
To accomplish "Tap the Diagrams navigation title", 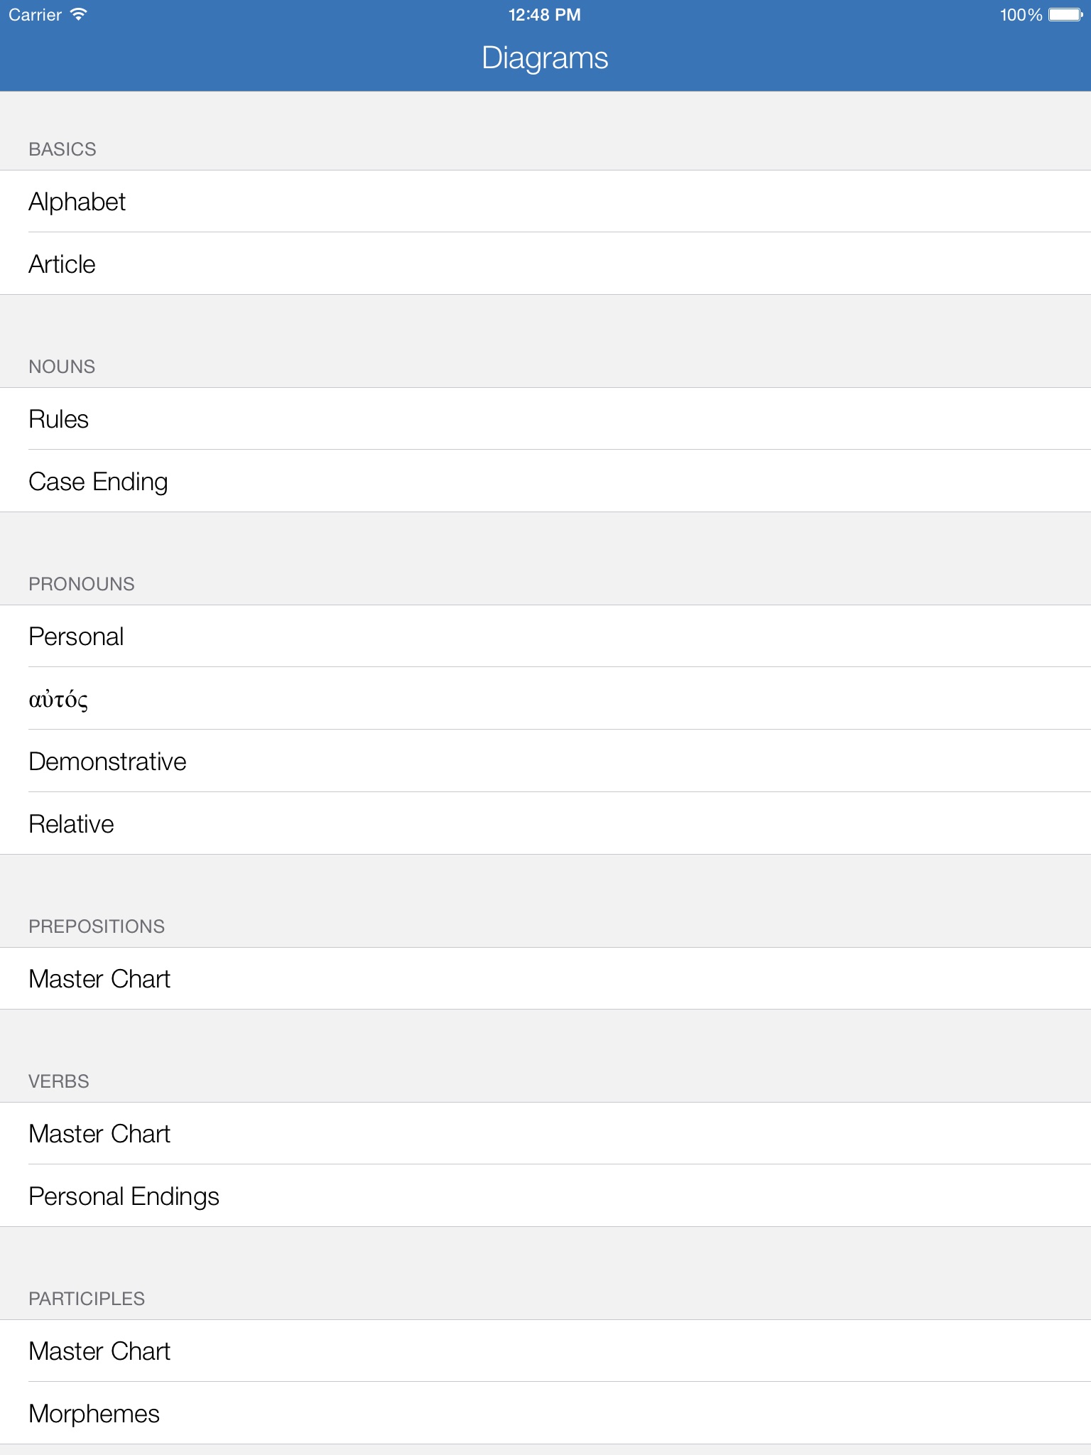I will point(545,58).
